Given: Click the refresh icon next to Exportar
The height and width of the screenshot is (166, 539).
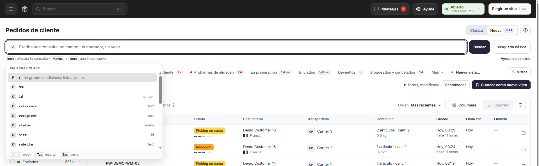Looking at the screenshot, I should (x=520, y=105).
